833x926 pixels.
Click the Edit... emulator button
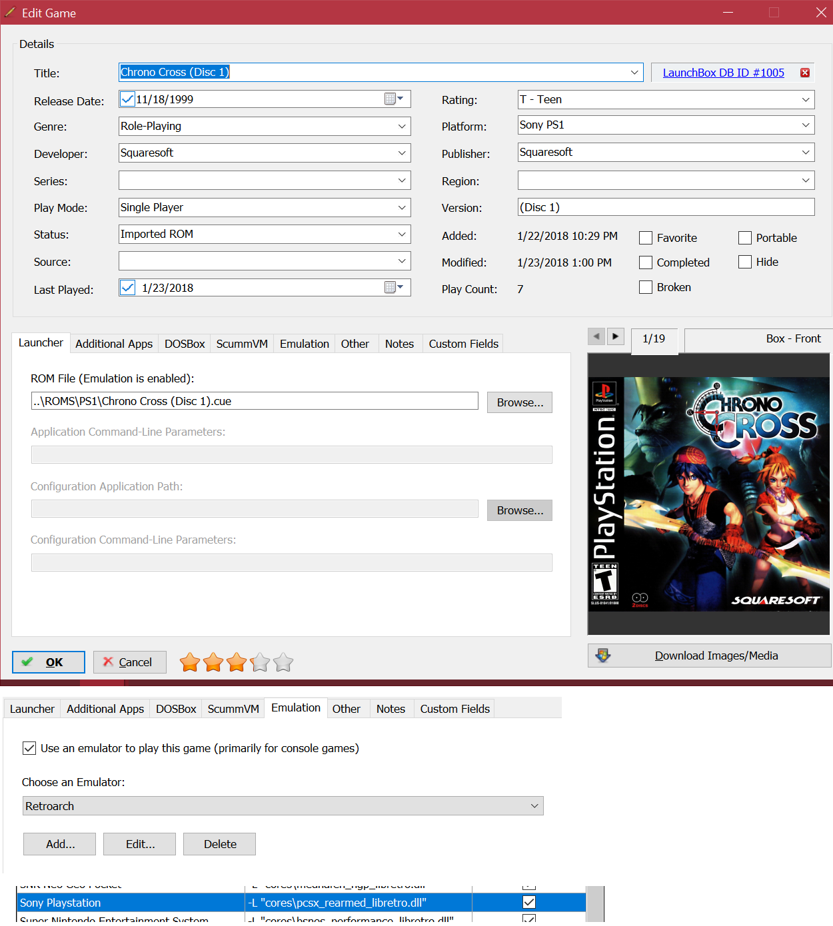[140, 844]
